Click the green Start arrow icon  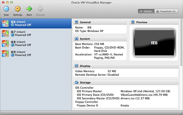(29, 9)
